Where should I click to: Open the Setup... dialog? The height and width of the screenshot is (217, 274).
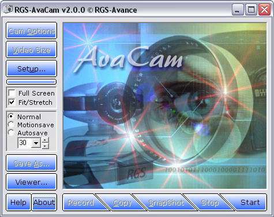click(x=32, y=68)
